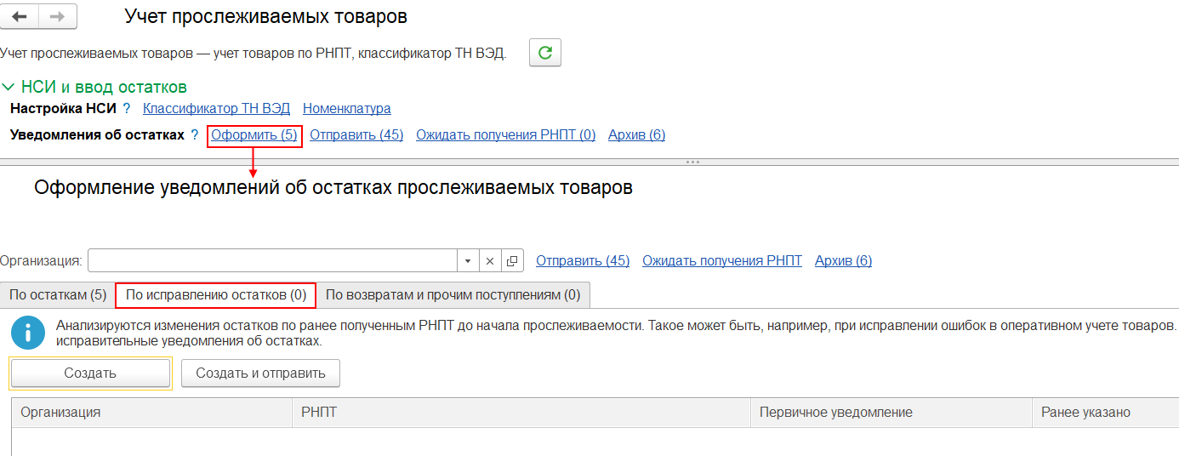This screenshot has height=456, width=1179.
Task: Open the Организация dropdown list
Action: pos(468,261)
